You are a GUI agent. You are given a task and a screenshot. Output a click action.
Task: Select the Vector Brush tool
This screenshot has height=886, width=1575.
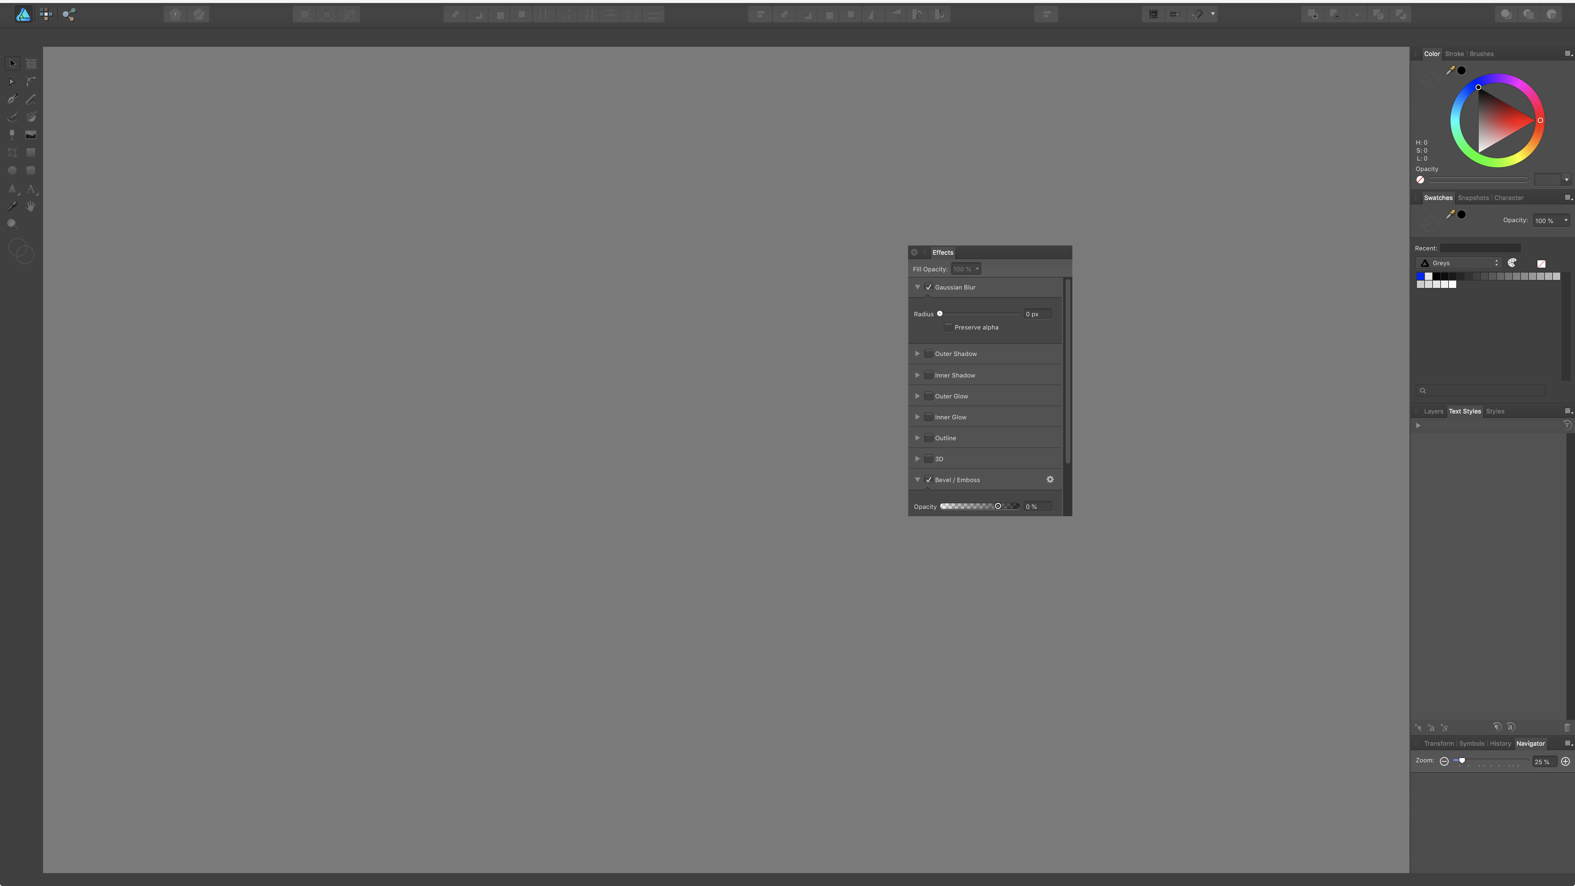(x=12, y=117)
